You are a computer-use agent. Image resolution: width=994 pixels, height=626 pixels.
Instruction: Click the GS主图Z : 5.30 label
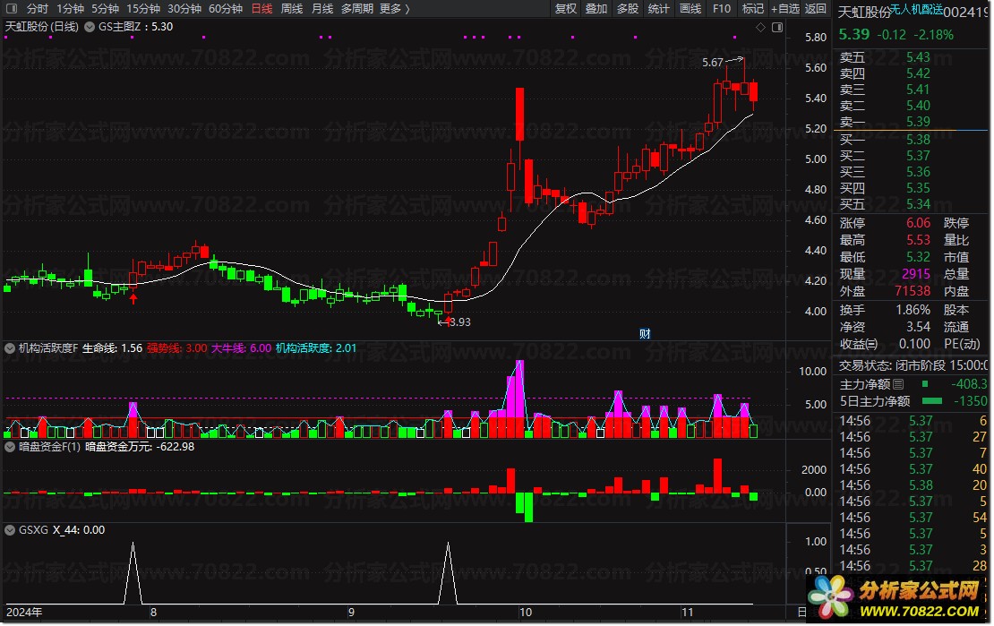coord(135,27)
